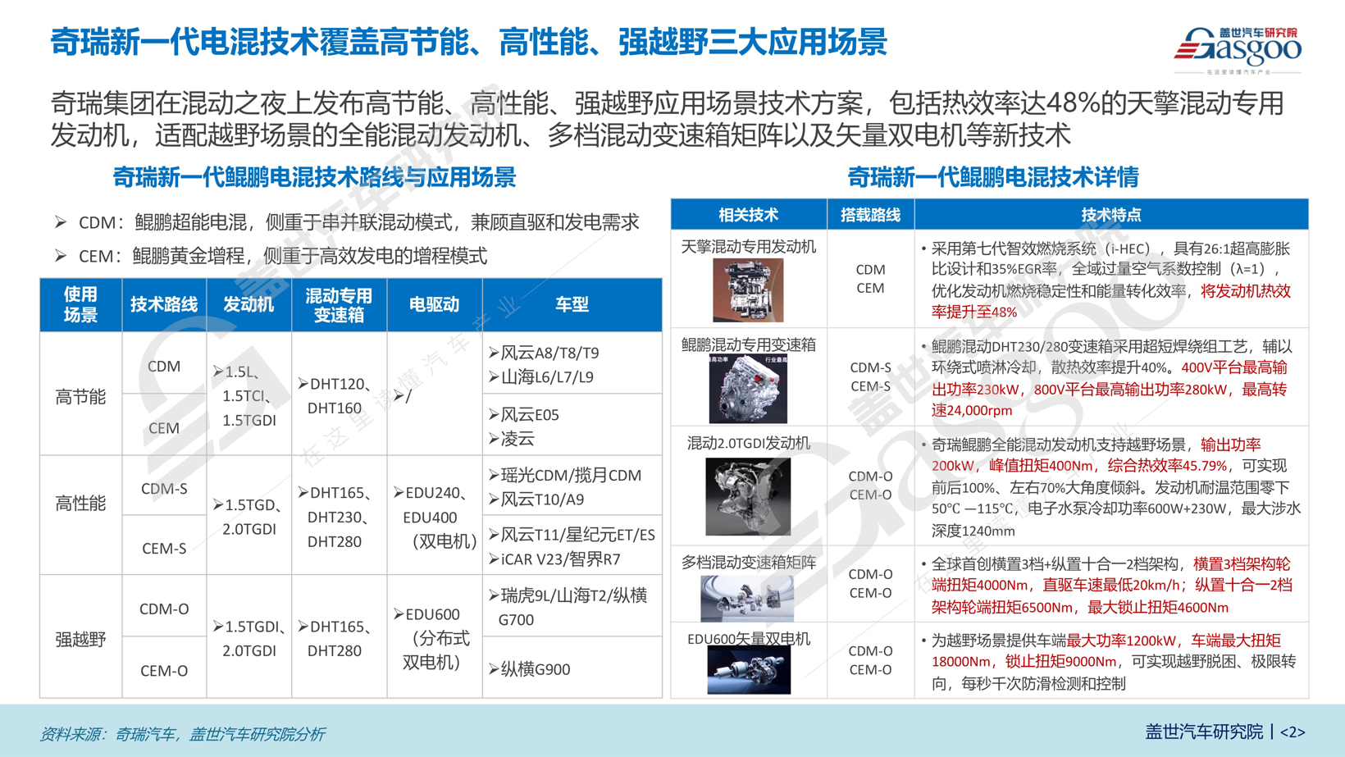Click the 风云A8/T8/T9 model entry
1345x757 pixels.
coord(544,353)
